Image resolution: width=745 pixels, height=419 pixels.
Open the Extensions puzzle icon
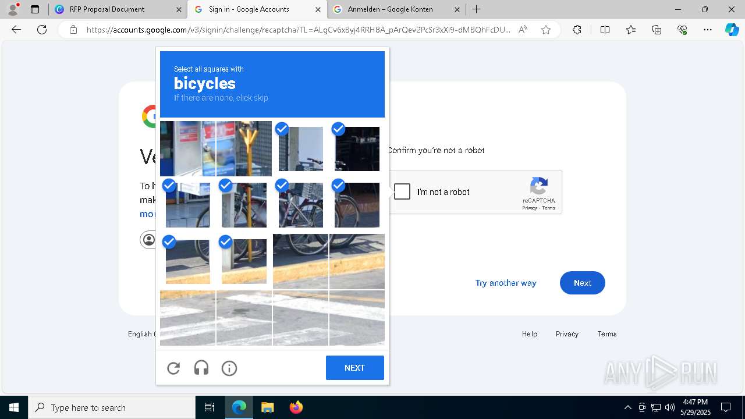pos(577,30)
